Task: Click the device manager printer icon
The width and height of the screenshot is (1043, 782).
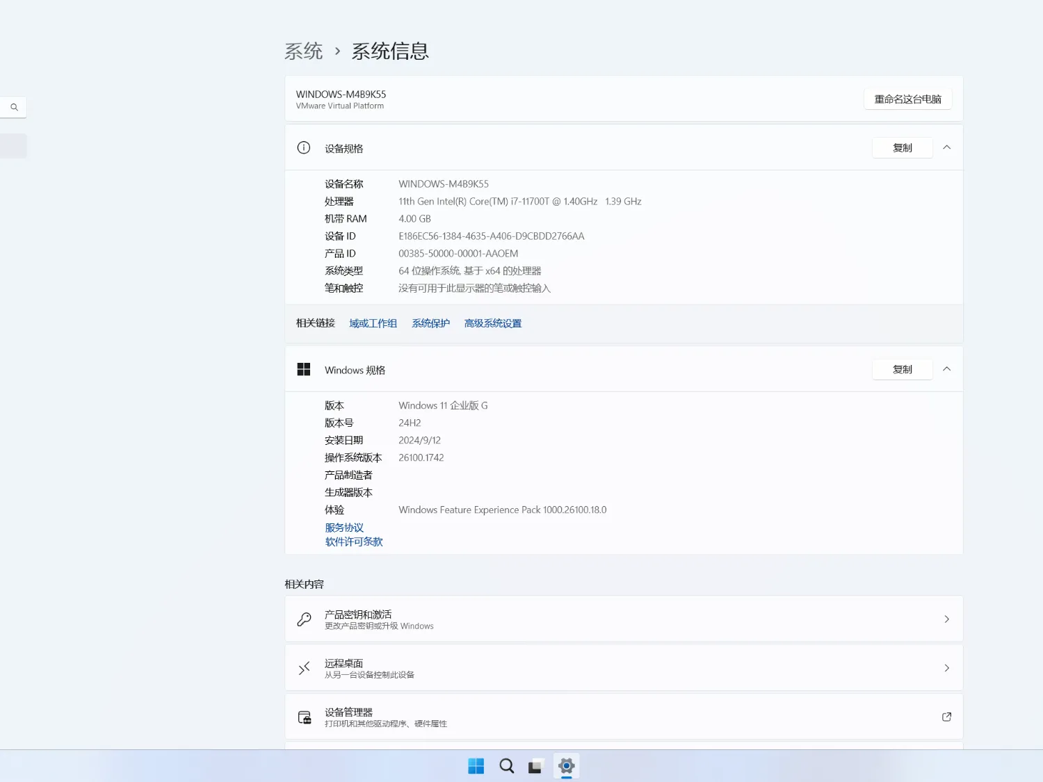Action: [x=304, y=717]
